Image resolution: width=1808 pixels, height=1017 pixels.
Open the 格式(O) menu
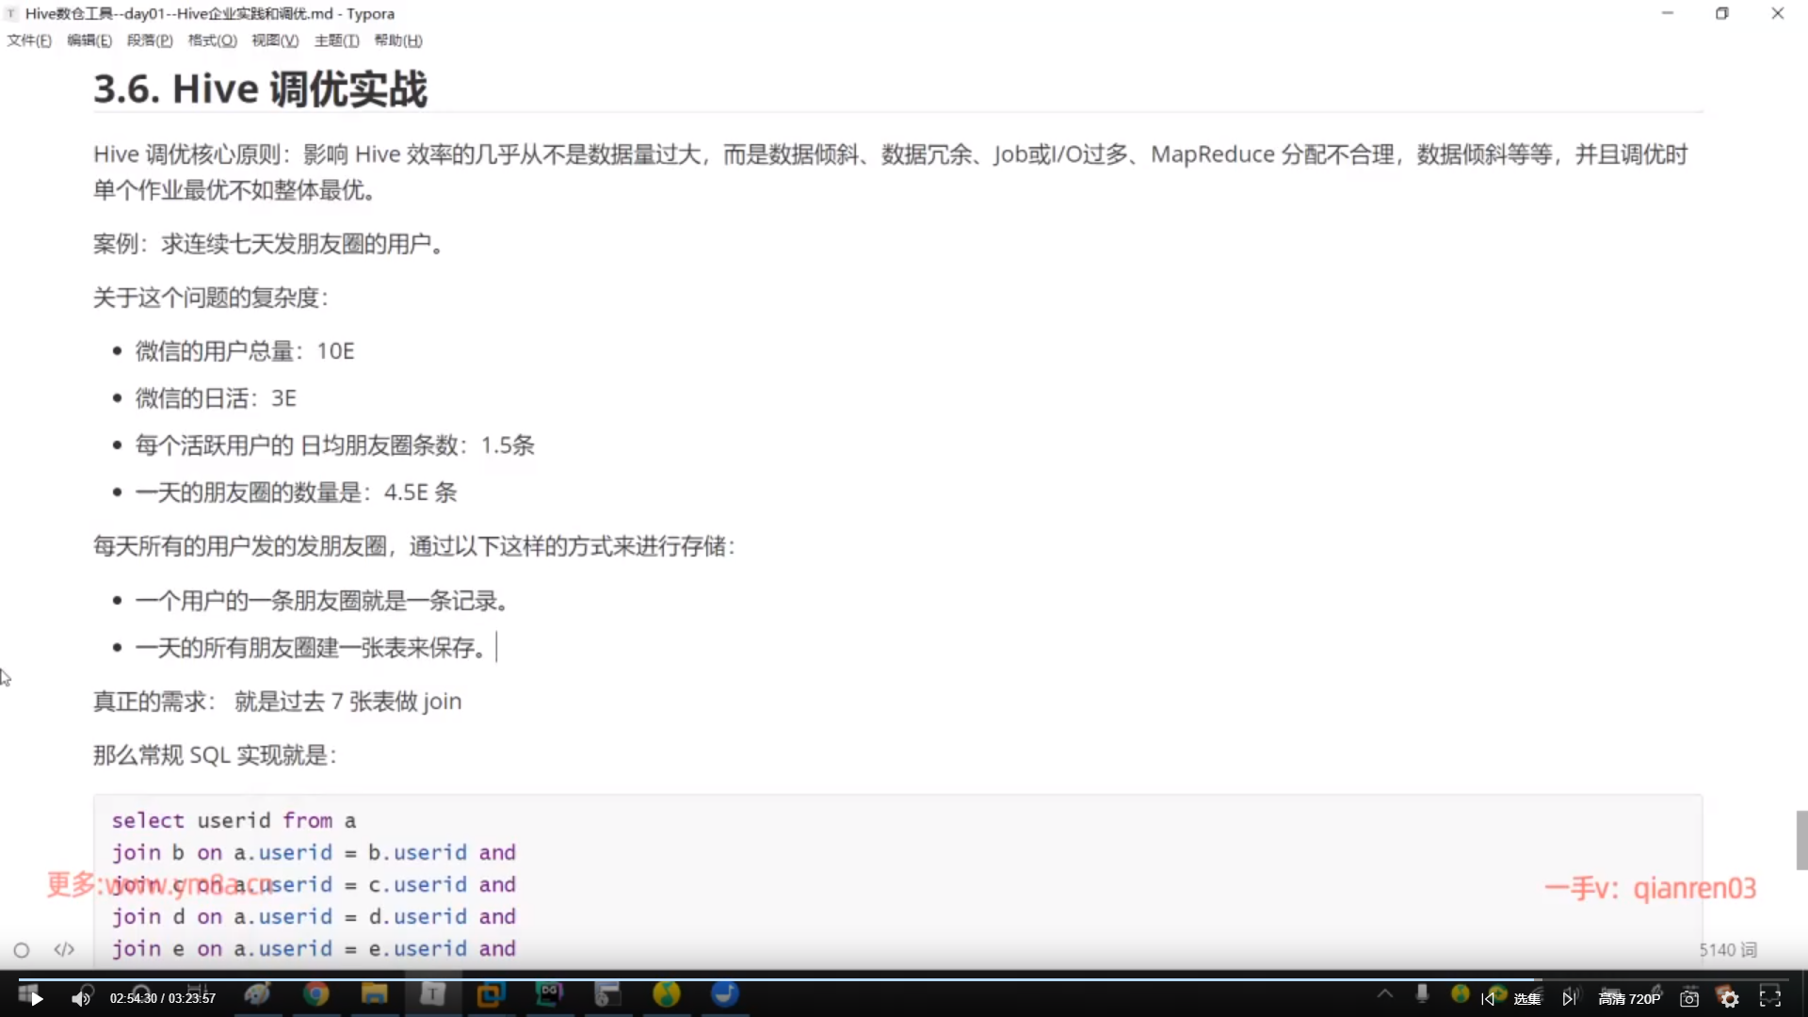tap(212, 40)
